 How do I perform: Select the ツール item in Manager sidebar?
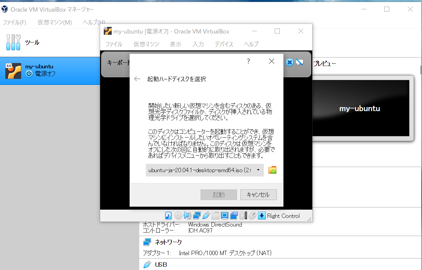coord(50,42)
